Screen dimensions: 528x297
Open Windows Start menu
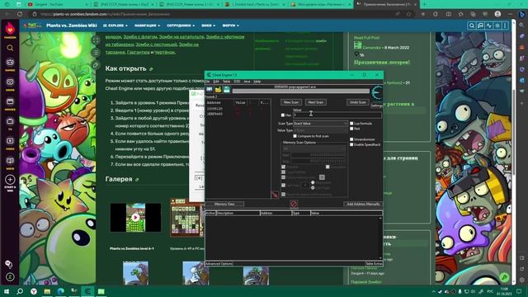7,291
